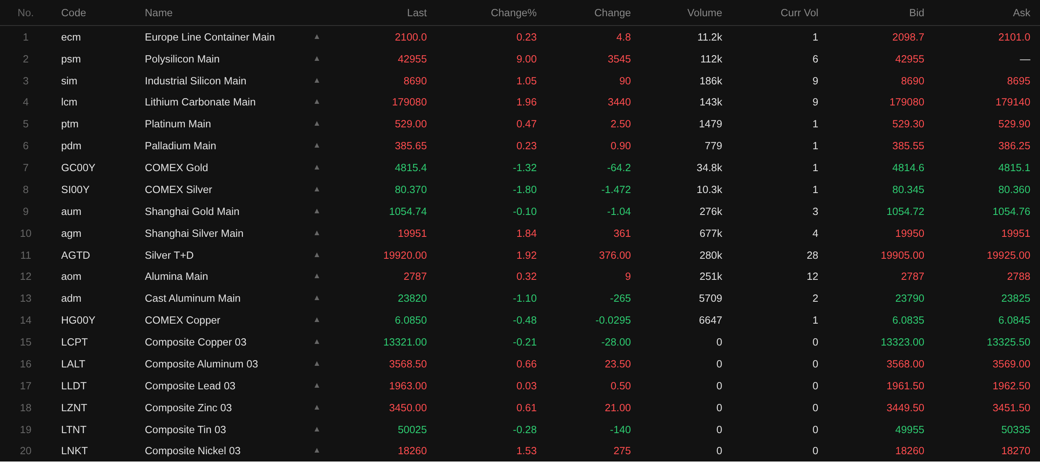Click the arrow icon next to Platinum Main
The width and height of the screenshot is (1040, 468).
[x=317, y=124]
